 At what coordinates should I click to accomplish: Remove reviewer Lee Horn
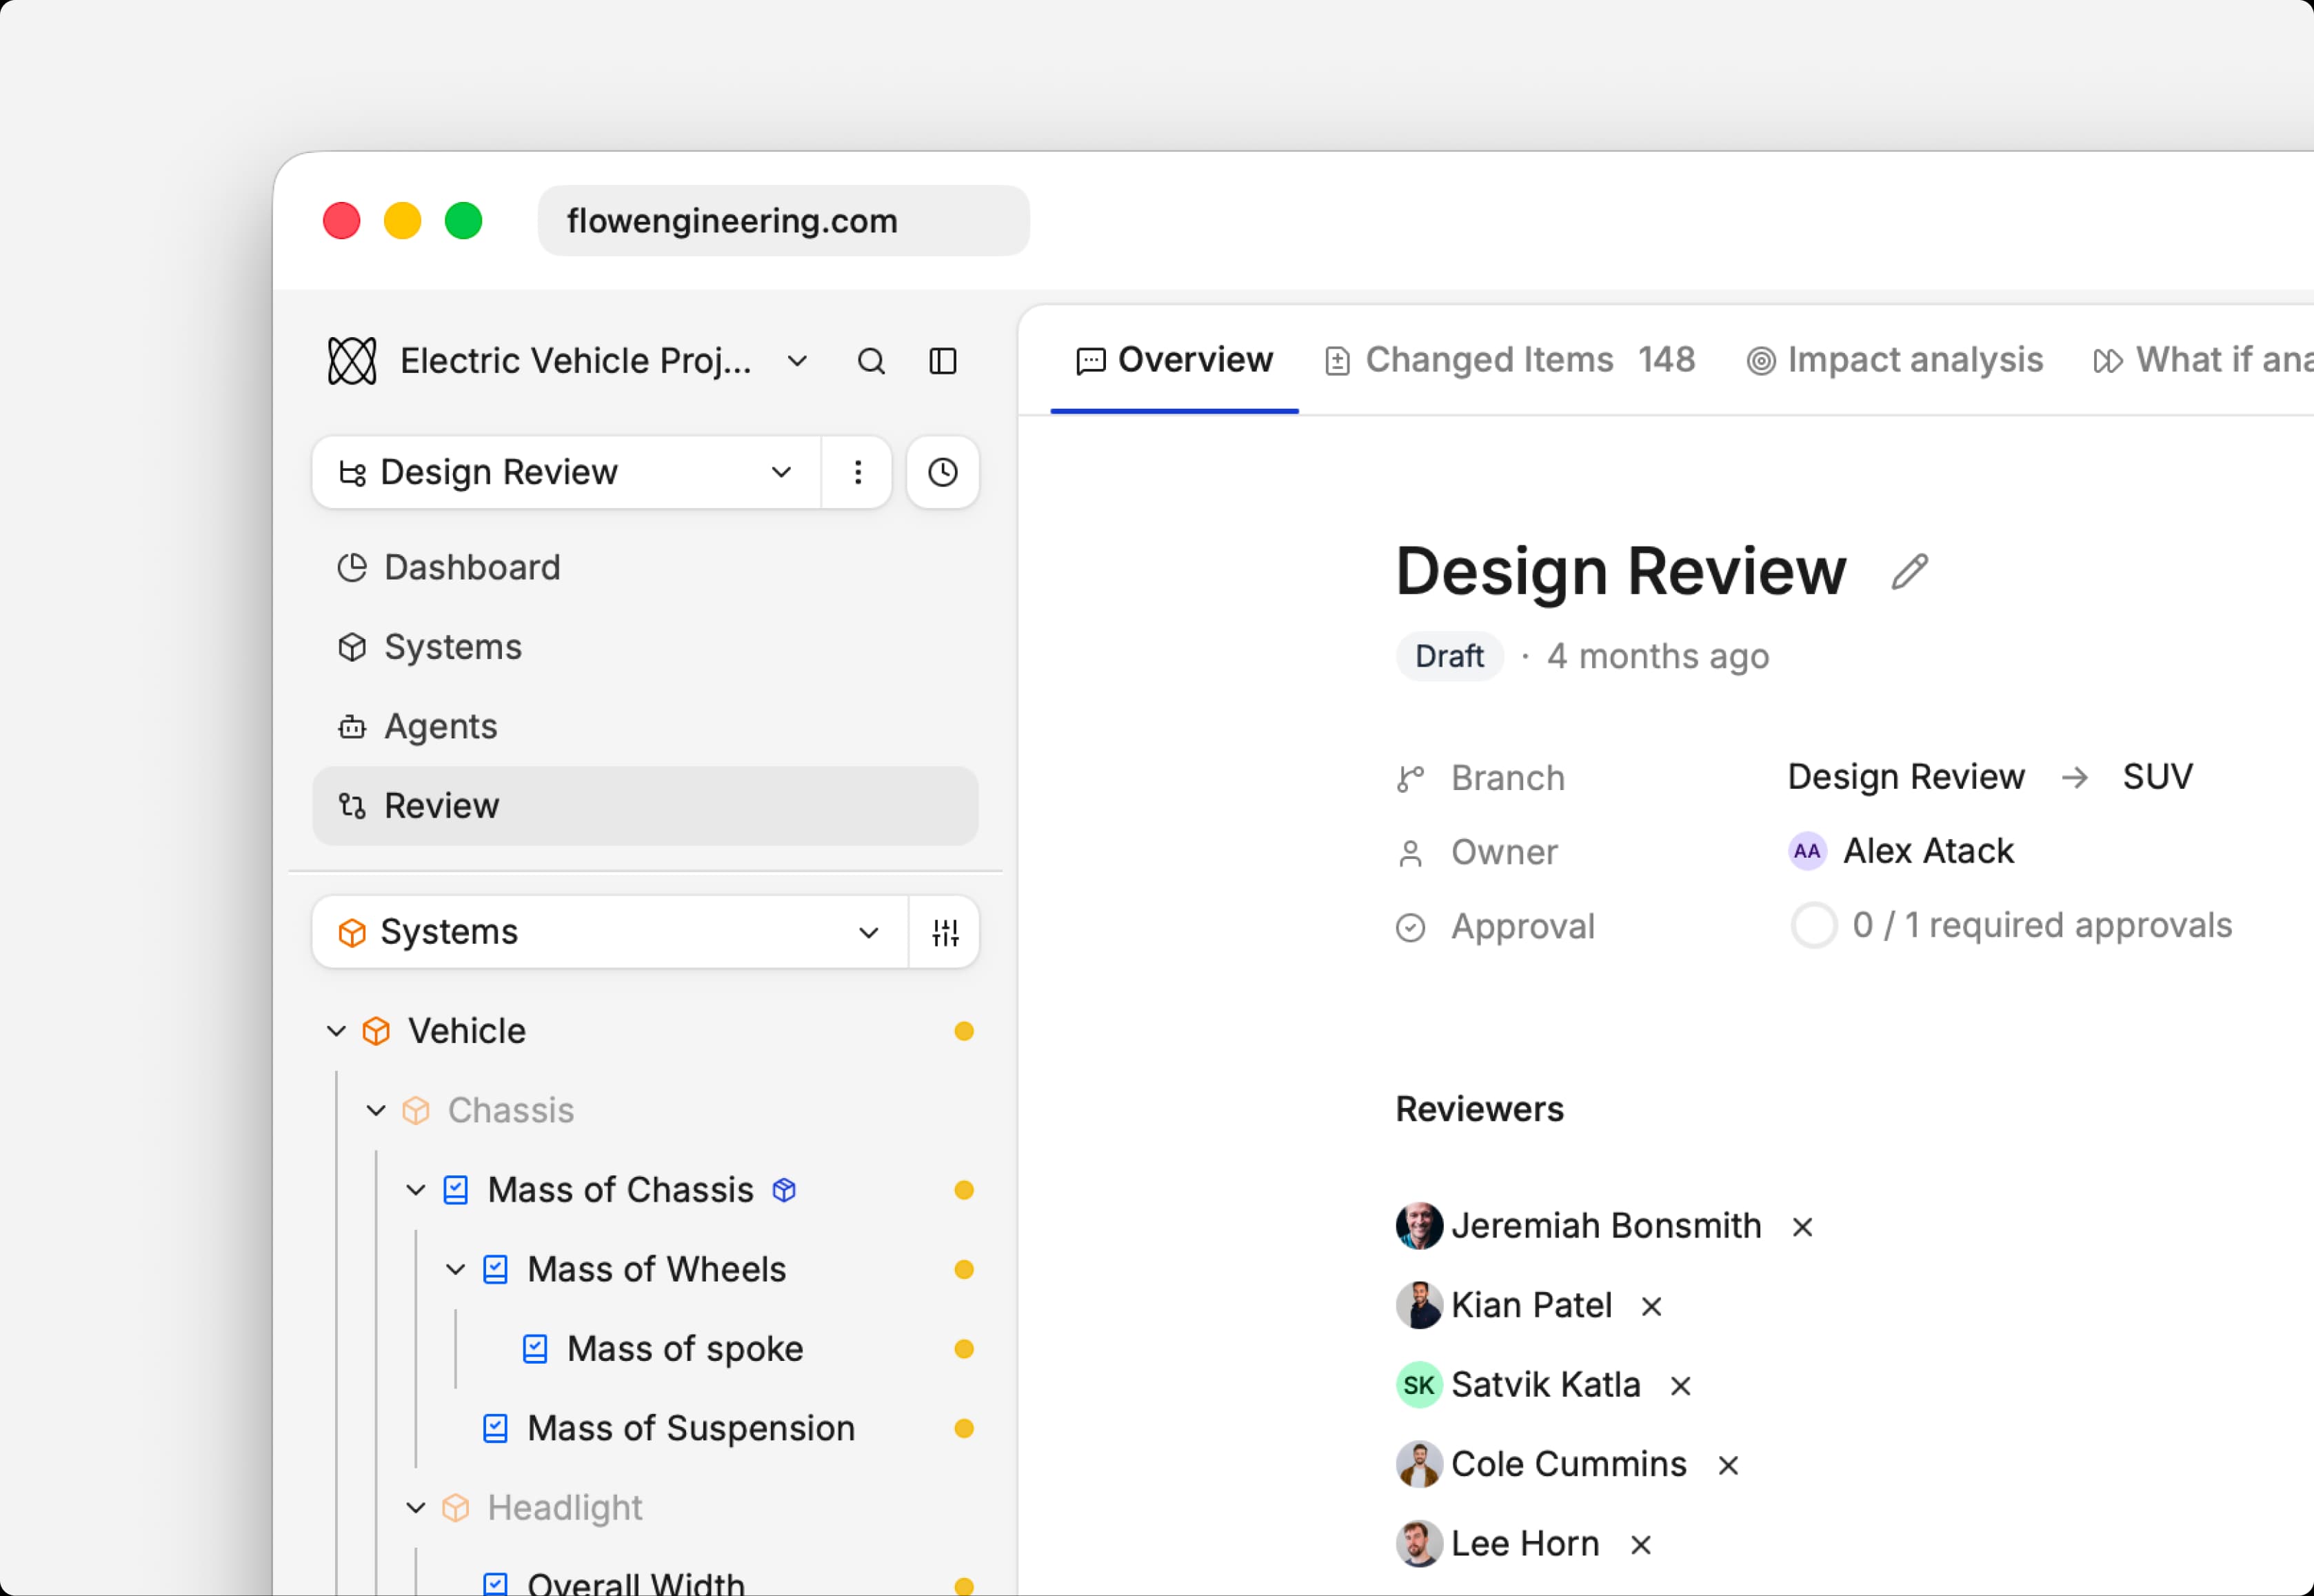1640,1545
